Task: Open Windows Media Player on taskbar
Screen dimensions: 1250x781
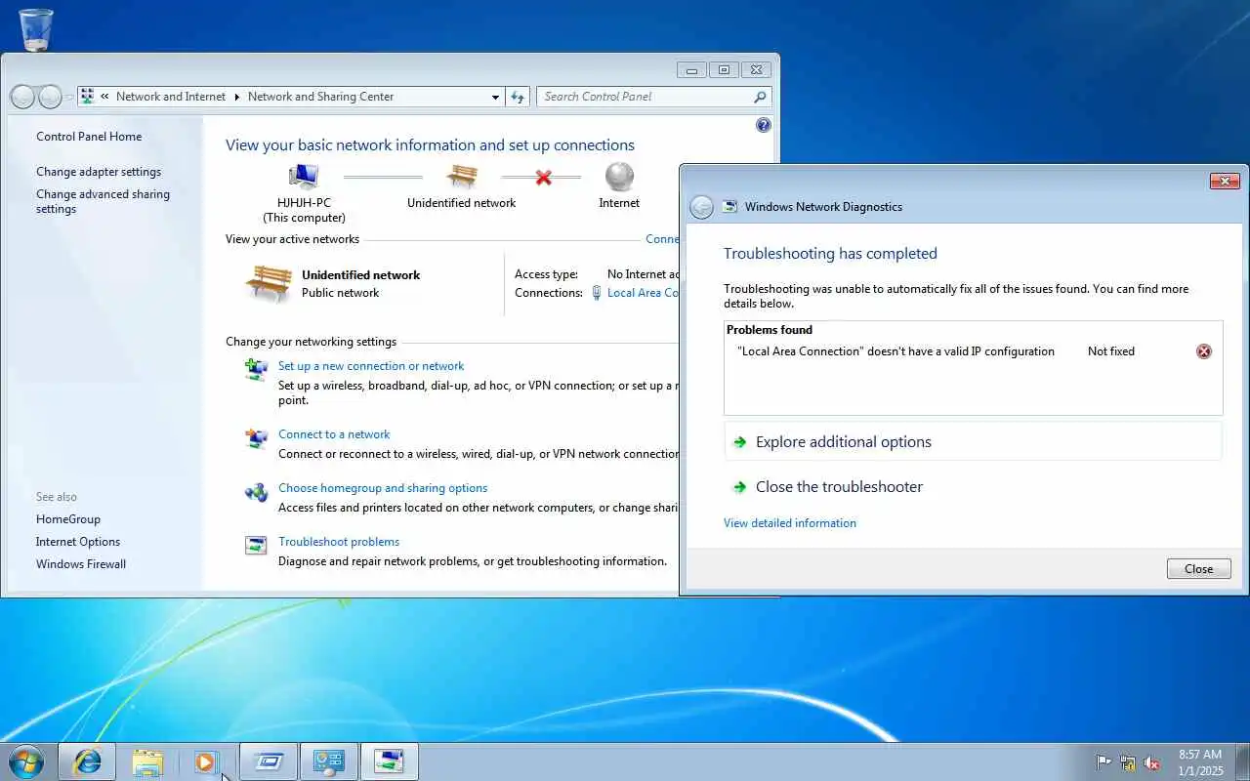Action: pyautogui.click(x=205, y=761)
